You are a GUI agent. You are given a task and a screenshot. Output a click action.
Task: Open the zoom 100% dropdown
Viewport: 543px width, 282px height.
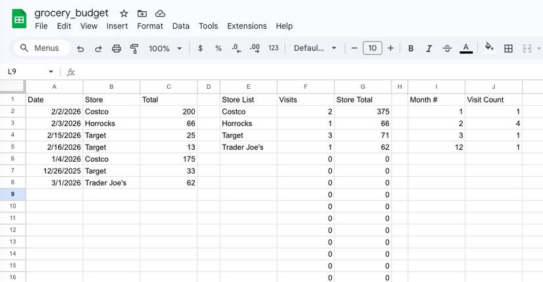coord(165,49)
